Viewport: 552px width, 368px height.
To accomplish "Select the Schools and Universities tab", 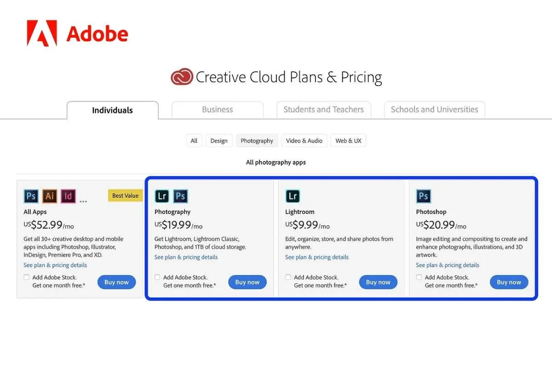I will coord(435,110).
